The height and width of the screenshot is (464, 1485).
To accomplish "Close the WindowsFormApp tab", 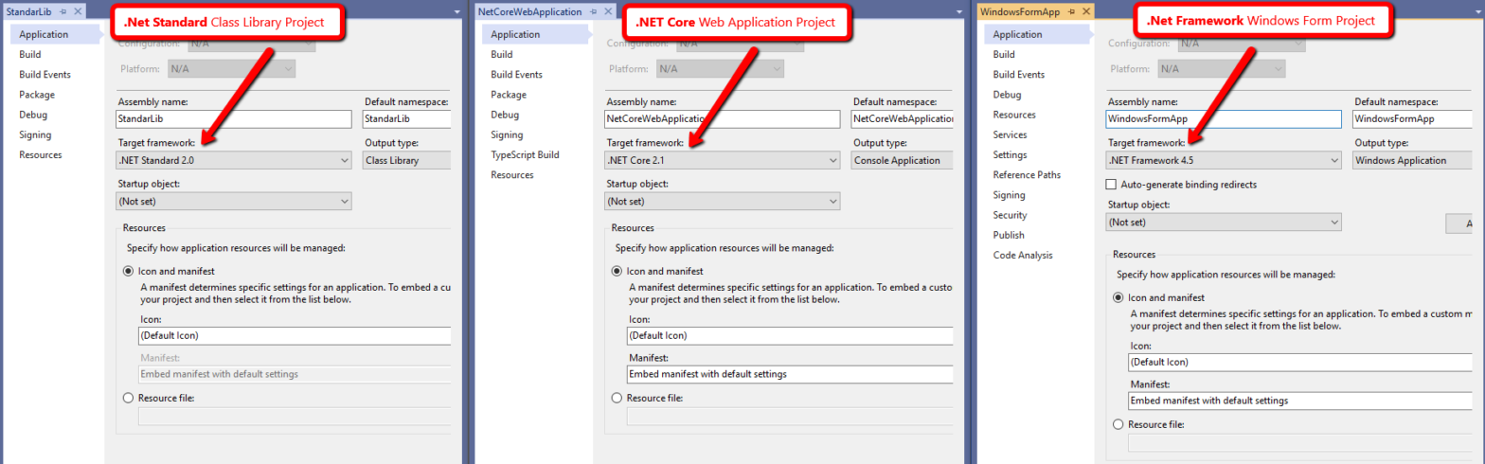I will click(1085, 11).
